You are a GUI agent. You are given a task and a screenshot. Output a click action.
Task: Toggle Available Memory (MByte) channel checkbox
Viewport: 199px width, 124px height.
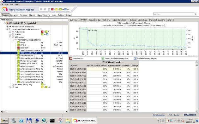(135, 59)
